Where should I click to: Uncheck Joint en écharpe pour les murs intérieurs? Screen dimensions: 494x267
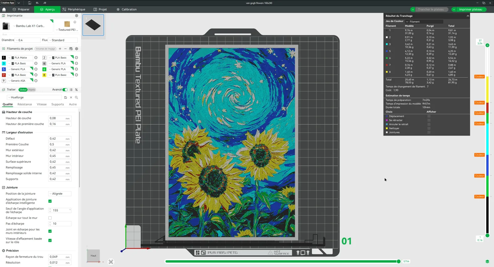pyautogui.click(x=50, y=231)
